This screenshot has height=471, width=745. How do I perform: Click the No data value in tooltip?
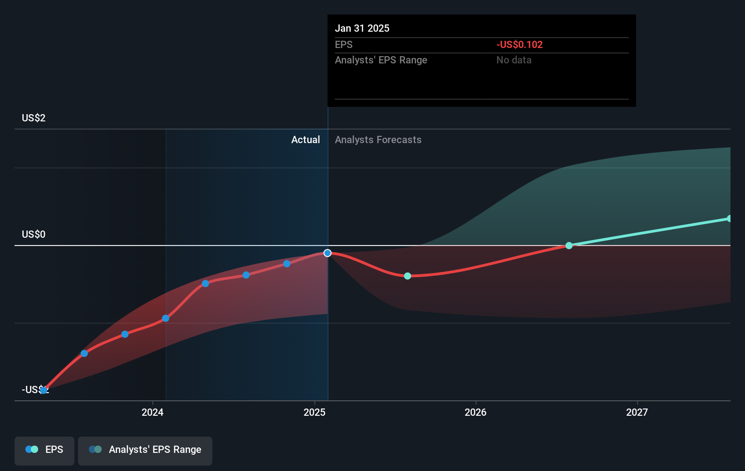point(514,60)
